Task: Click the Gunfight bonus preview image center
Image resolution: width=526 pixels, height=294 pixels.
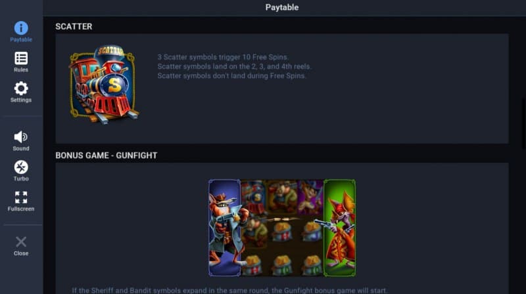Action: 282,228
